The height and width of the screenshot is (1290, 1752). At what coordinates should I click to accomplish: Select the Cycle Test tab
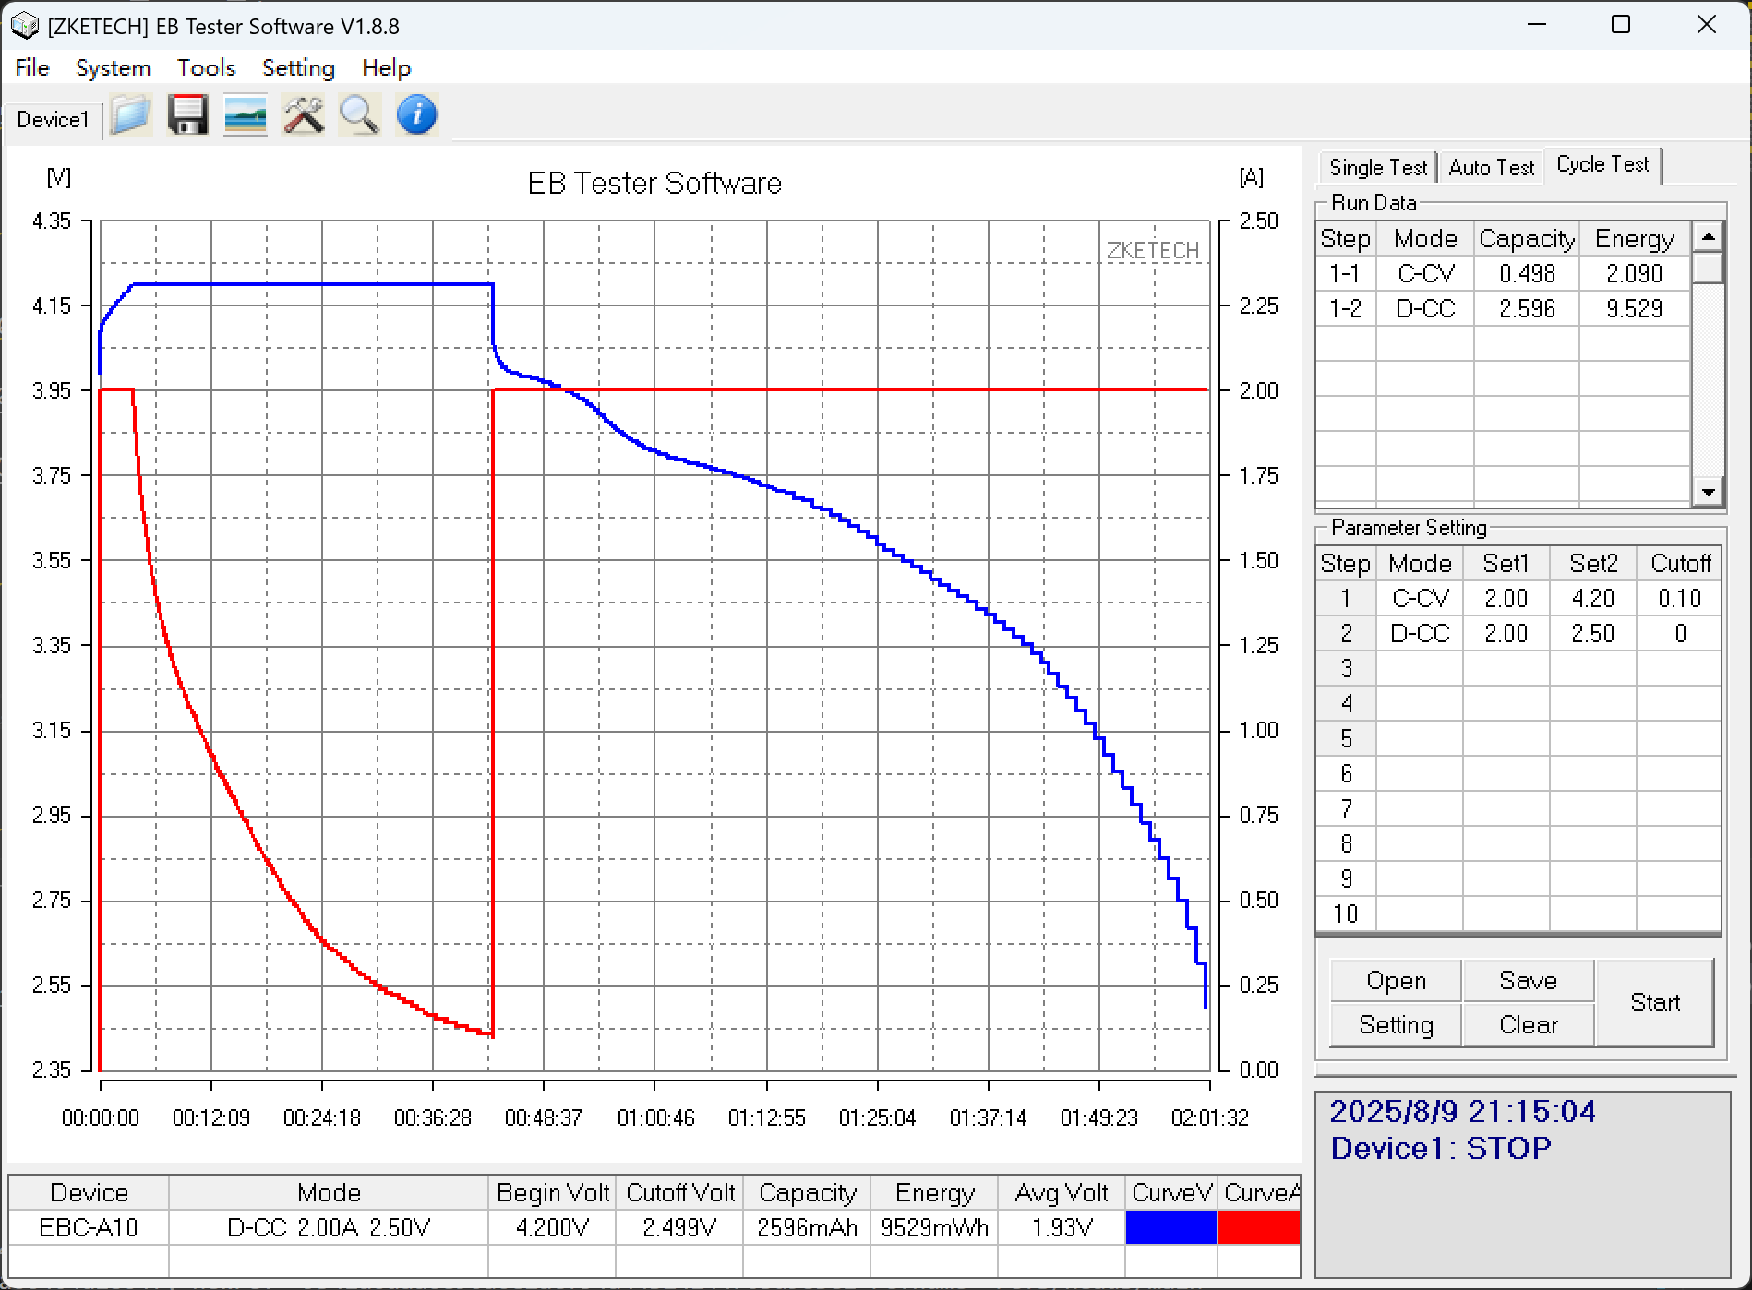[1602, 164]
